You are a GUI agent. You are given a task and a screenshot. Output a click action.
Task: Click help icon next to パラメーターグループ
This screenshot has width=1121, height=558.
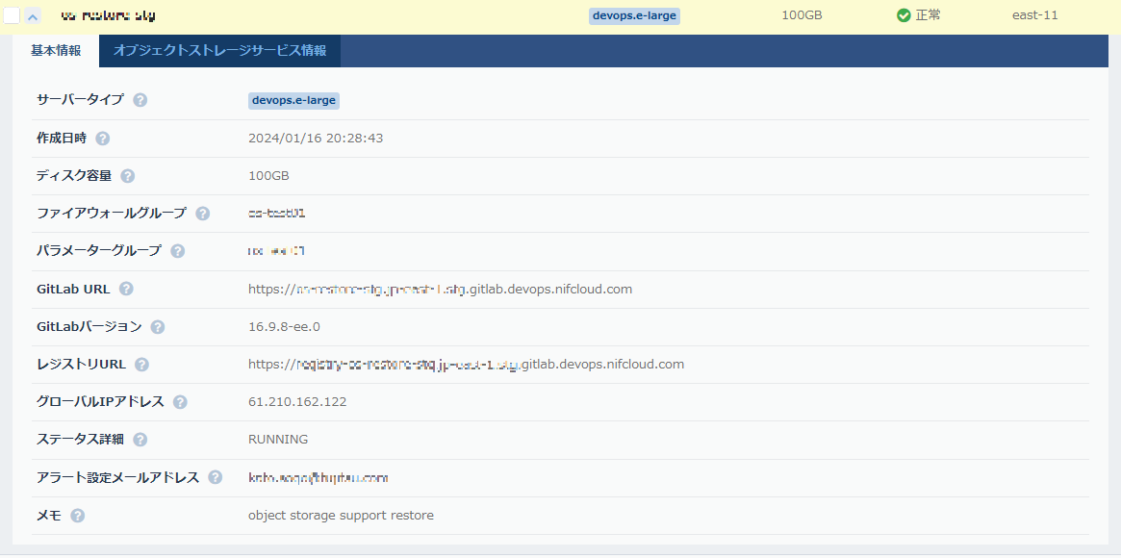click(178, 251)
